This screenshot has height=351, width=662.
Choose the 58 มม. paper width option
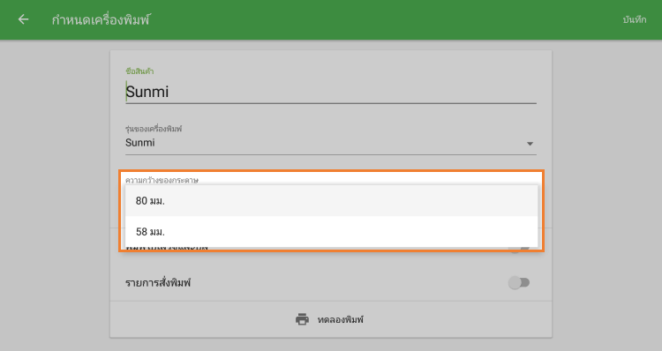(331, 232)
